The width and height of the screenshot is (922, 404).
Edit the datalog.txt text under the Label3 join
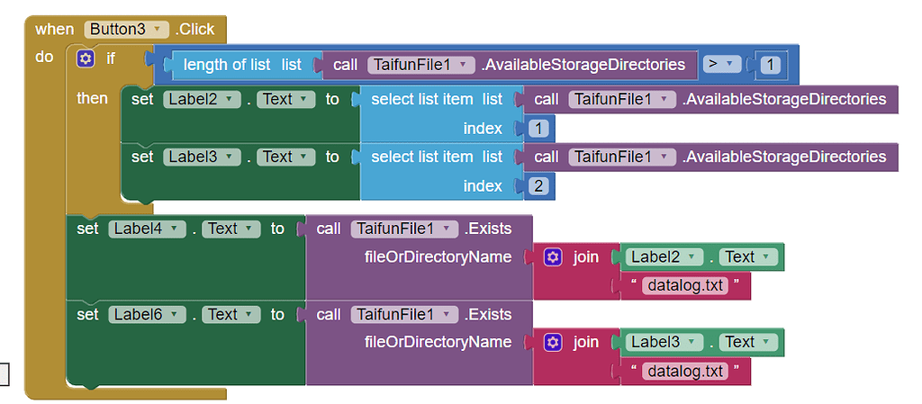coord(683,371)
